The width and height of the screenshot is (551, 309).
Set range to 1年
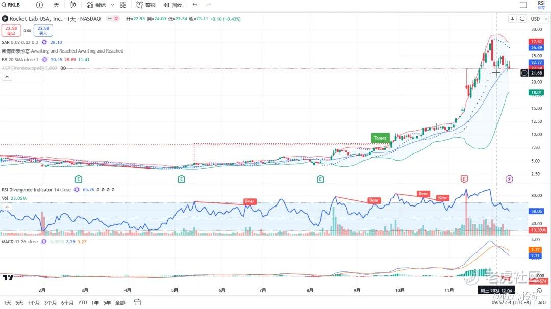coord(95,303)
